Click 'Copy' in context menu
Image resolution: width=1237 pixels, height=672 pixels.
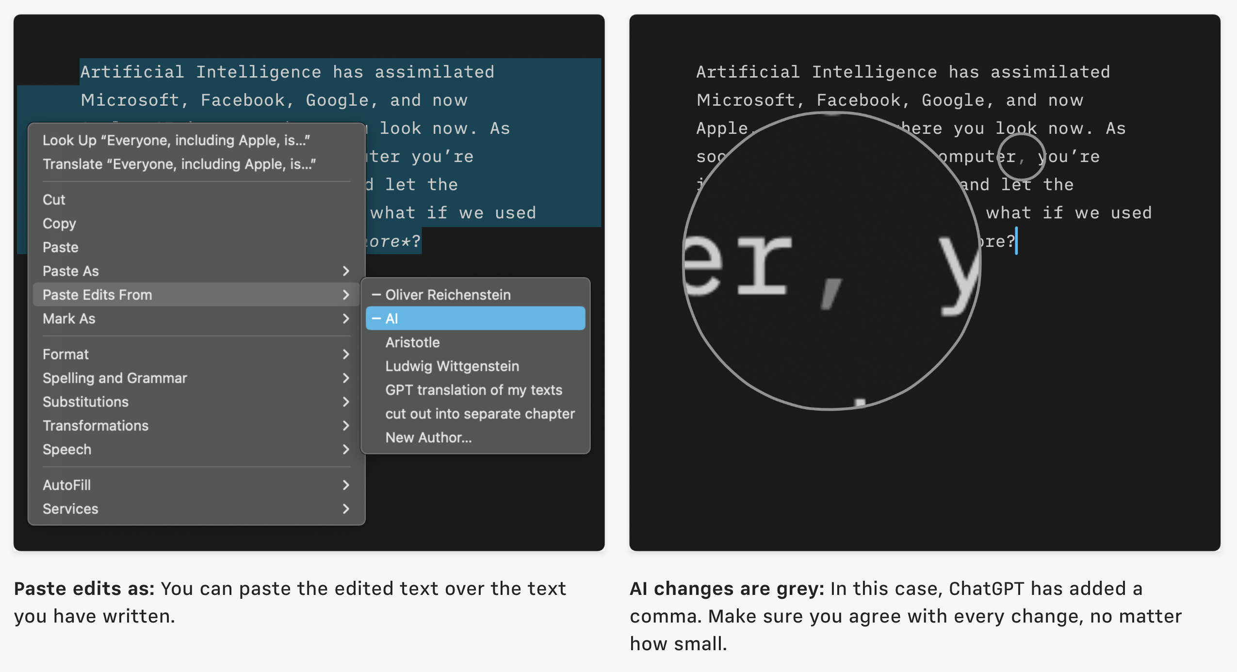tap(59, 222)
